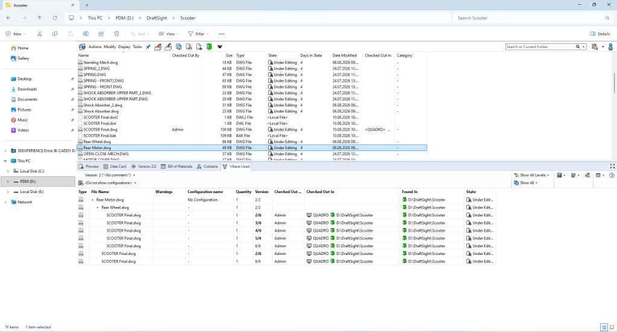
Task: Expand the lower pane with maximize arrows icon
Action: coord(612,167)
